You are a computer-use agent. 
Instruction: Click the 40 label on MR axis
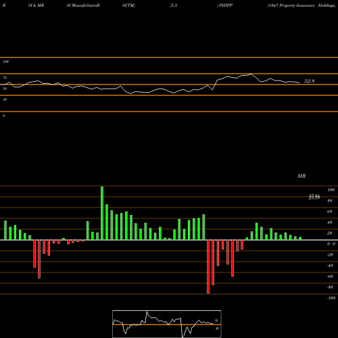(330, 222)
